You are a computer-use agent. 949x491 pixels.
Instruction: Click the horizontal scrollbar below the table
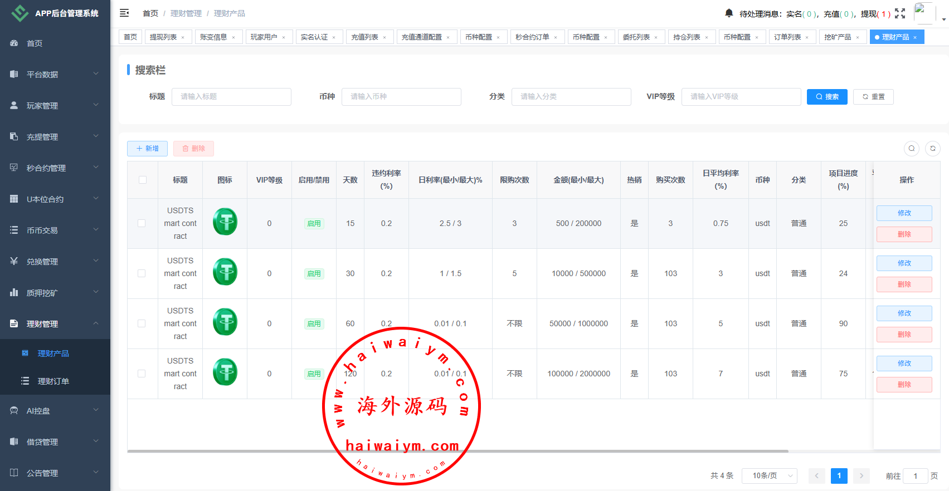[457, 451]
